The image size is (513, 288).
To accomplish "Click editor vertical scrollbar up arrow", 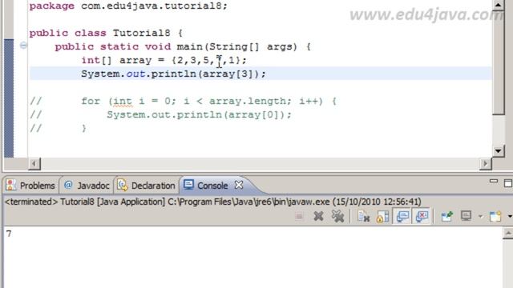I will click(498, 5).
